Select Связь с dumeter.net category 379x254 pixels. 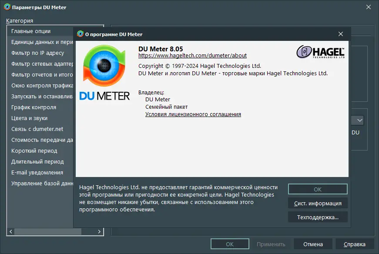40,129
